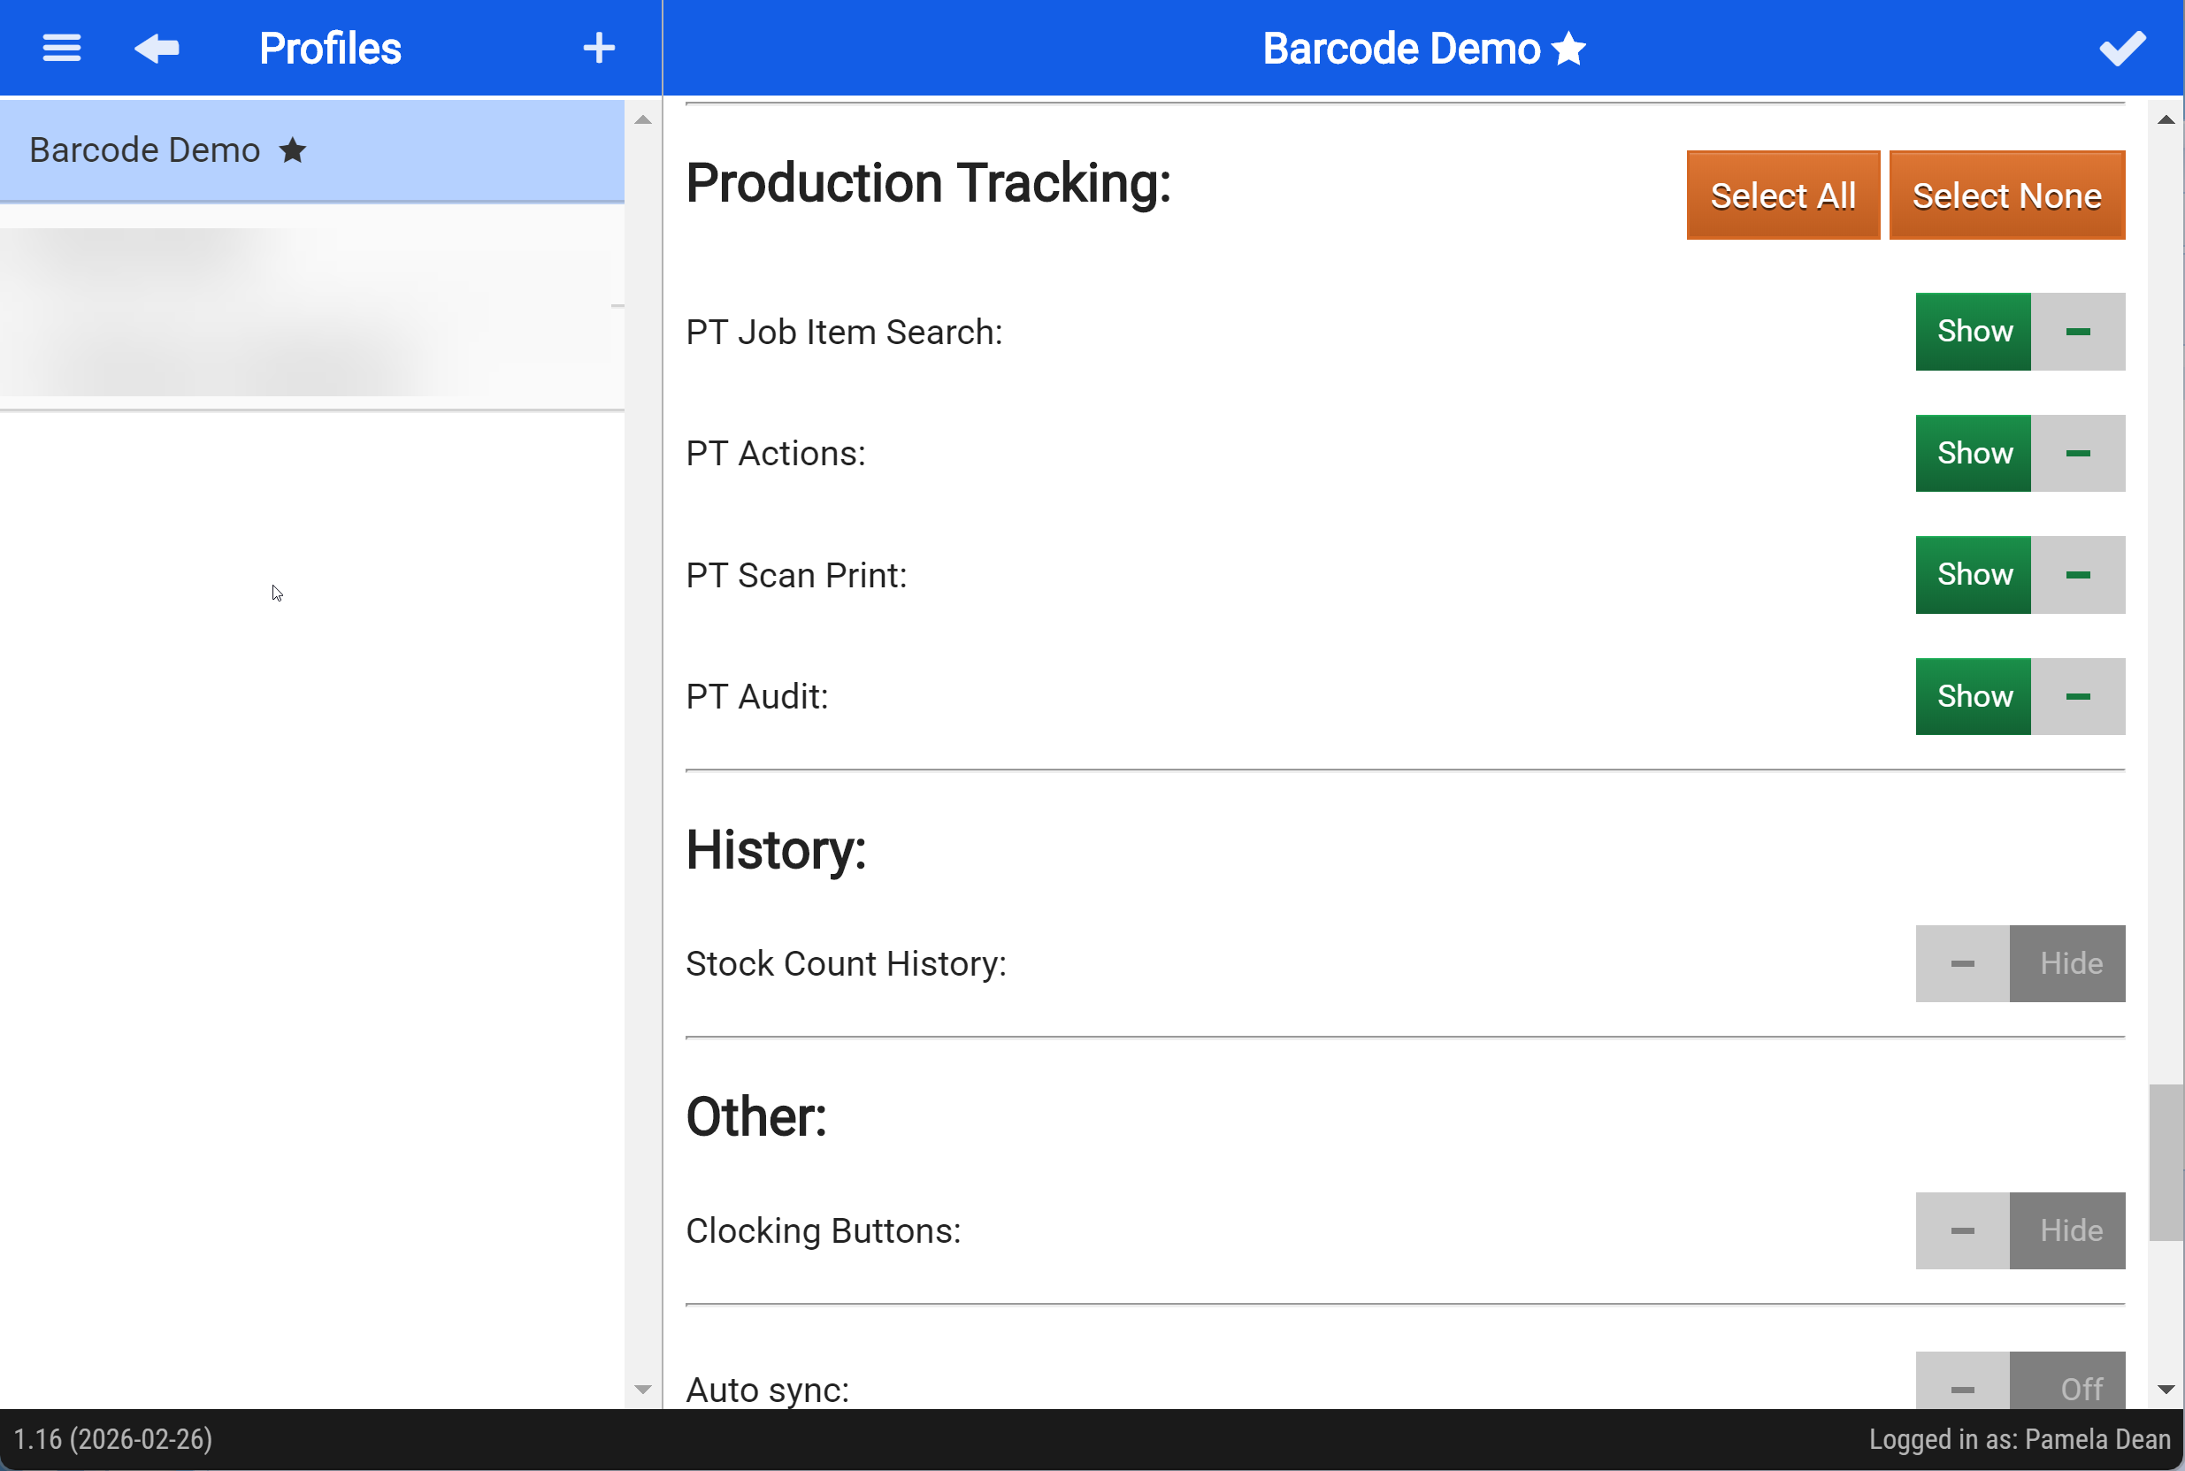Click up arrow of profiles list scrollbar

point(642,119)
